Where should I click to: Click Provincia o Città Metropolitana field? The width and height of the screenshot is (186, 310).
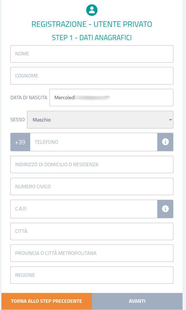(x=92, y=253)
